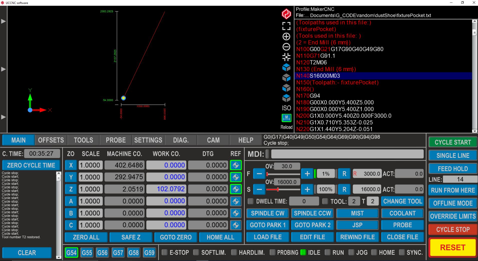Click the status log scroll up arrow
Screen dimensions: 478x261
[x=59, y=173]
